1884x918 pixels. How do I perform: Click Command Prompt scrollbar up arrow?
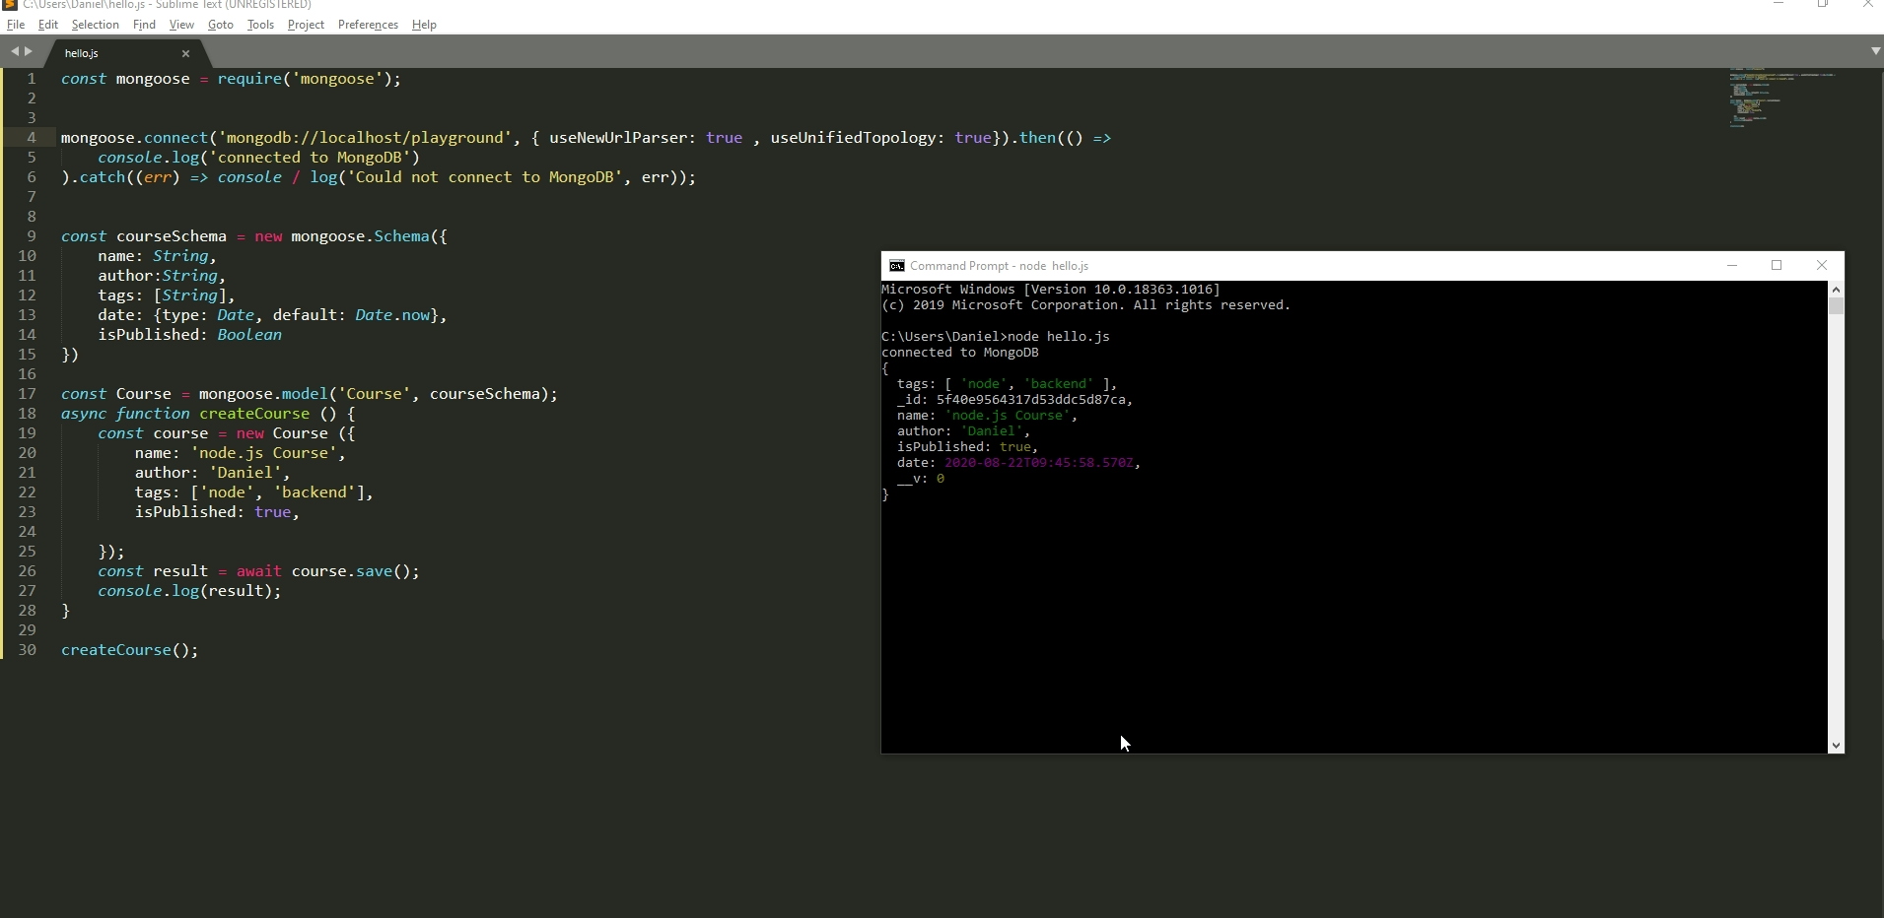(1836, 290)
